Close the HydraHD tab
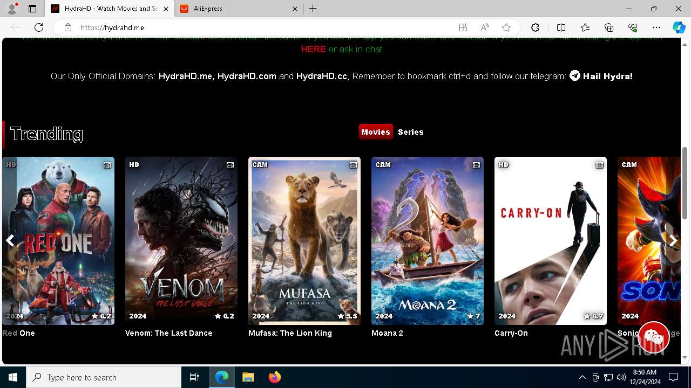This screenshot has width=691, height=388. [x=166, y=9]
